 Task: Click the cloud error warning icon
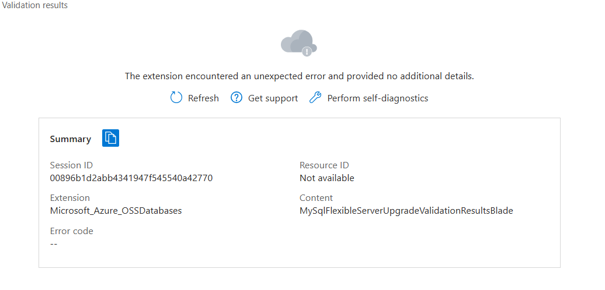coord(299,43)
